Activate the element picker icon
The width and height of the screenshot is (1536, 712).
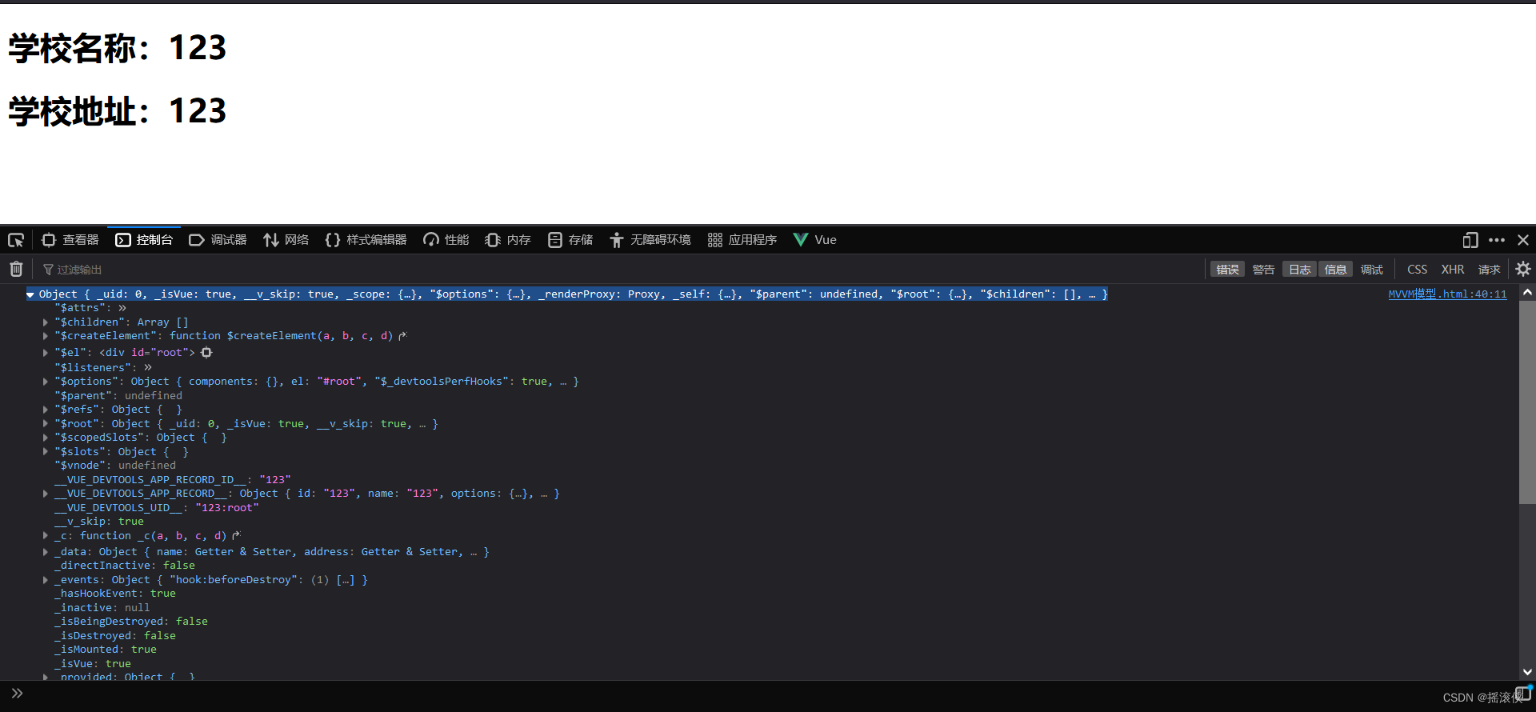coord(16,240)
